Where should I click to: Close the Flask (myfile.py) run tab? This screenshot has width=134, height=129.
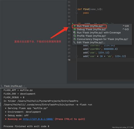[24, 86]
